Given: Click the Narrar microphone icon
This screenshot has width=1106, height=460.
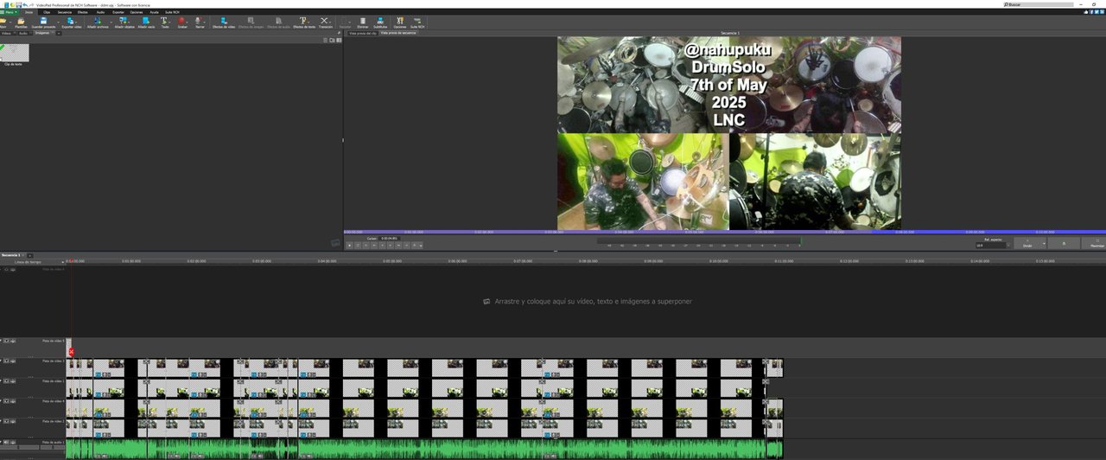Looking at the screenshot, I should [x=199, y=20].
